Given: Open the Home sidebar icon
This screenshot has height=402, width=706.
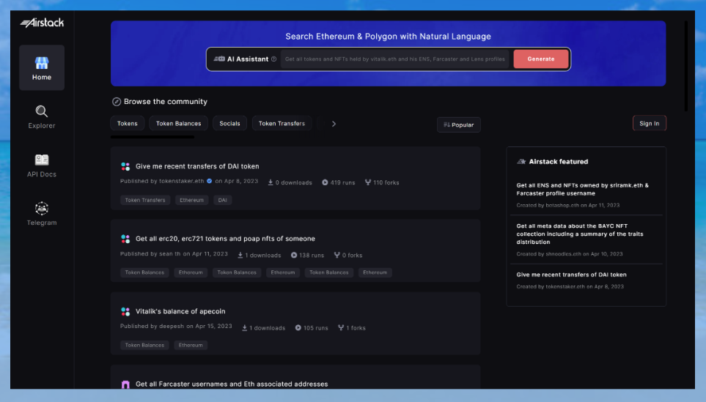Looking at the screenshot, I should click(42, 64).
